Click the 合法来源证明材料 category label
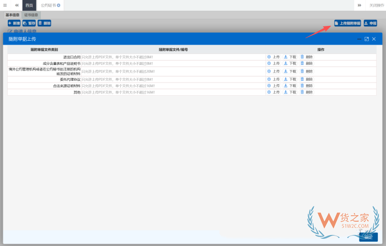The image size is (386, 246). (x=67, y=86)
